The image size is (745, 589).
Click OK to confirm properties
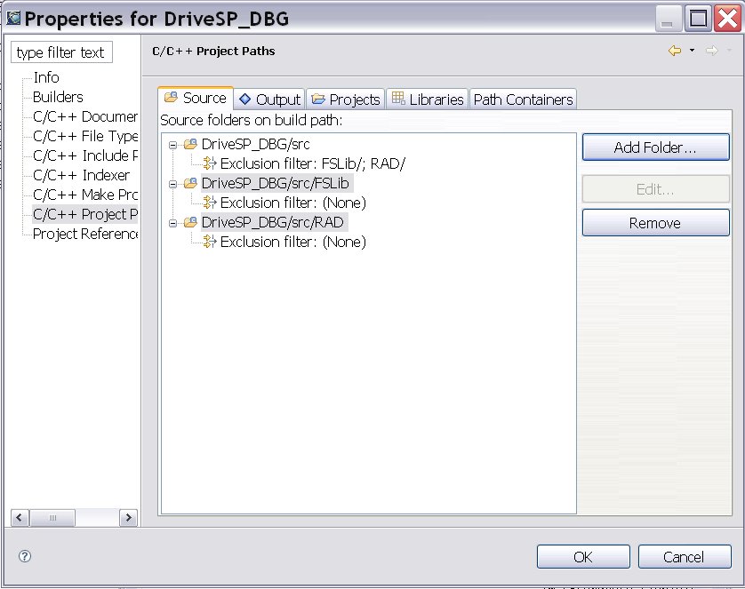click(x=583, y=557)
